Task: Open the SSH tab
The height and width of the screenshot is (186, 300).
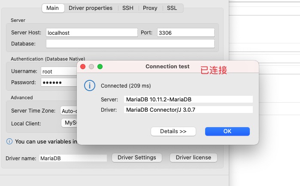Action: (x=127, y=8)
